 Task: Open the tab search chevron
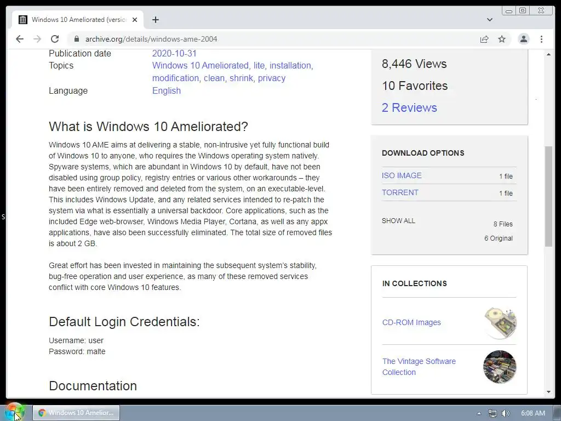(489, 20)
